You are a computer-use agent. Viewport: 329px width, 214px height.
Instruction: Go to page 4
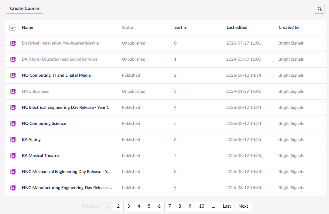pyautogui.click(x=139, y=206)
